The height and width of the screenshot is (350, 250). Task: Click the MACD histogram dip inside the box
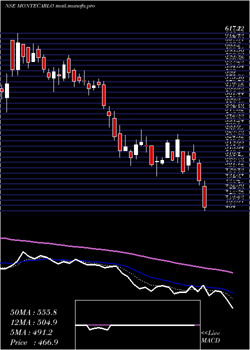click(x=98, y=328)
